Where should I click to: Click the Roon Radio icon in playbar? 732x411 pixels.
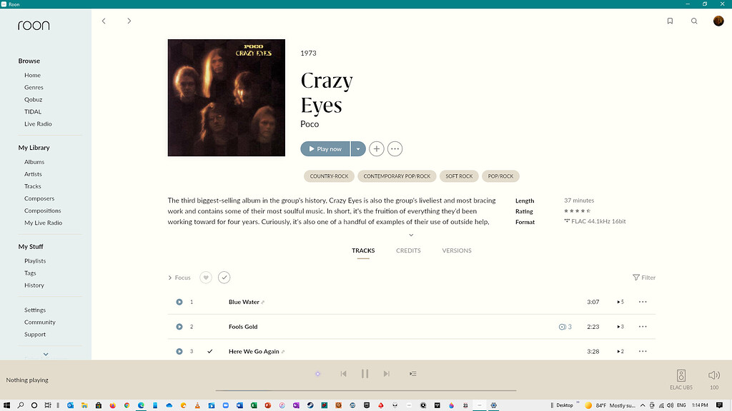(x=317, y=374)
